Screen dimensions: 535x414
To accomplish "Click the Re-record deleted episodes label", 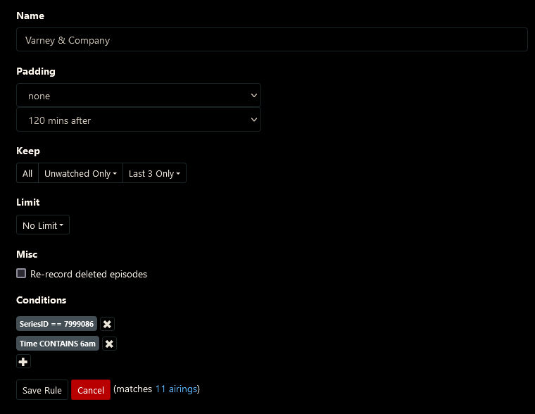I will pos(89,274).
